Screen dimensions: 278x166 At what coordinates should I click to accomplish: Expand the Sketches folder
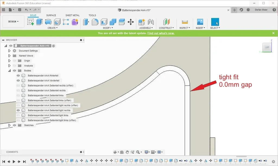click(x=10, y=125)
